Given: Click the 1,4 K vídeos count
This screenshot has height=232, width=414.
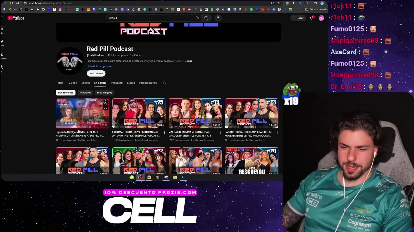Looking at the screenshot, I should click(136, 55).
